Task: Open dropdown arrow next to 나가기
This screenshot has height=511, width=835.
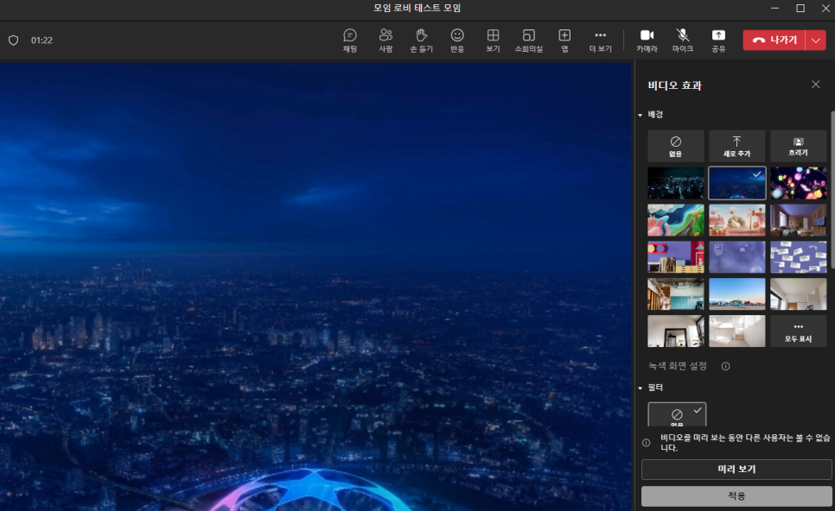Action: [x=816, y=40]
